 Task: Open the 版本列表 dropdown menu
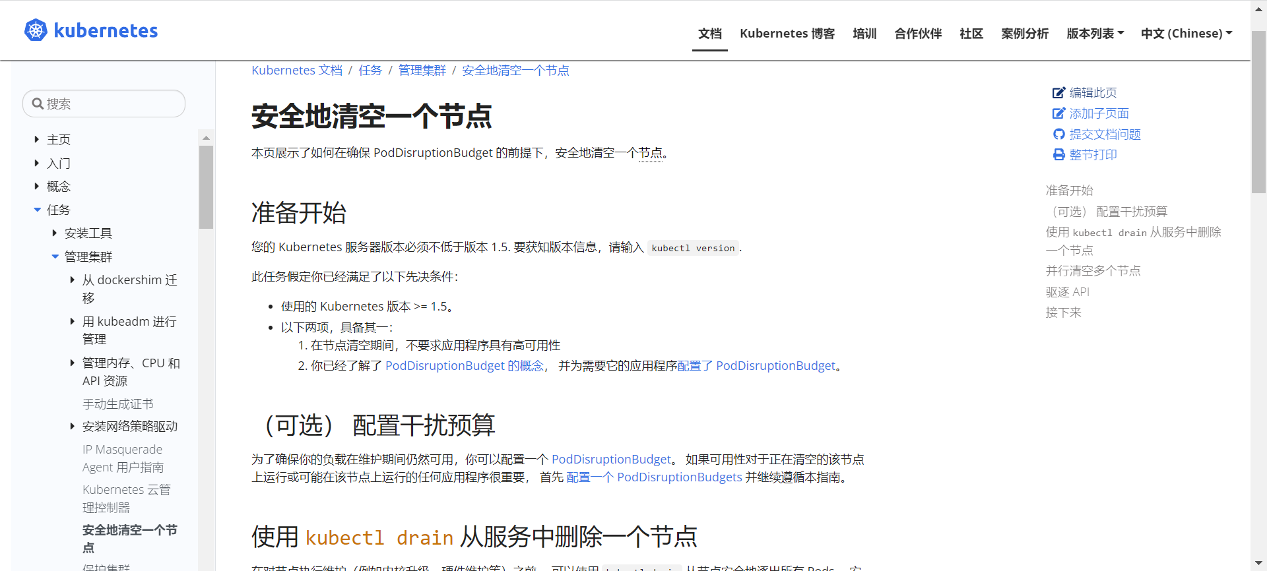[x=1095, y=33]
